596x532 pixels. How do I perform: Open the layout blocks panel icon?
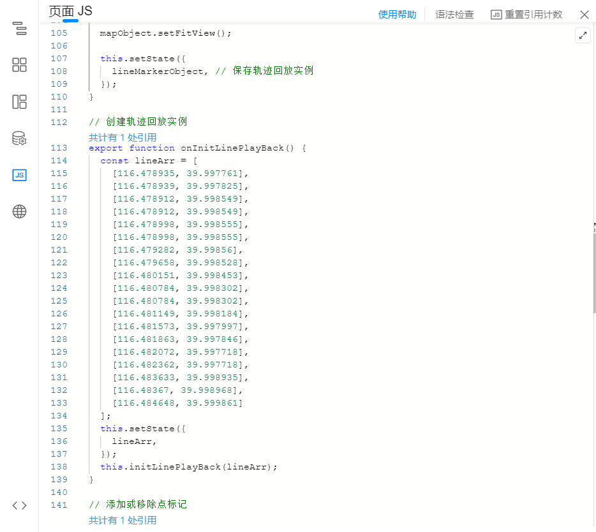pos(19,102)
